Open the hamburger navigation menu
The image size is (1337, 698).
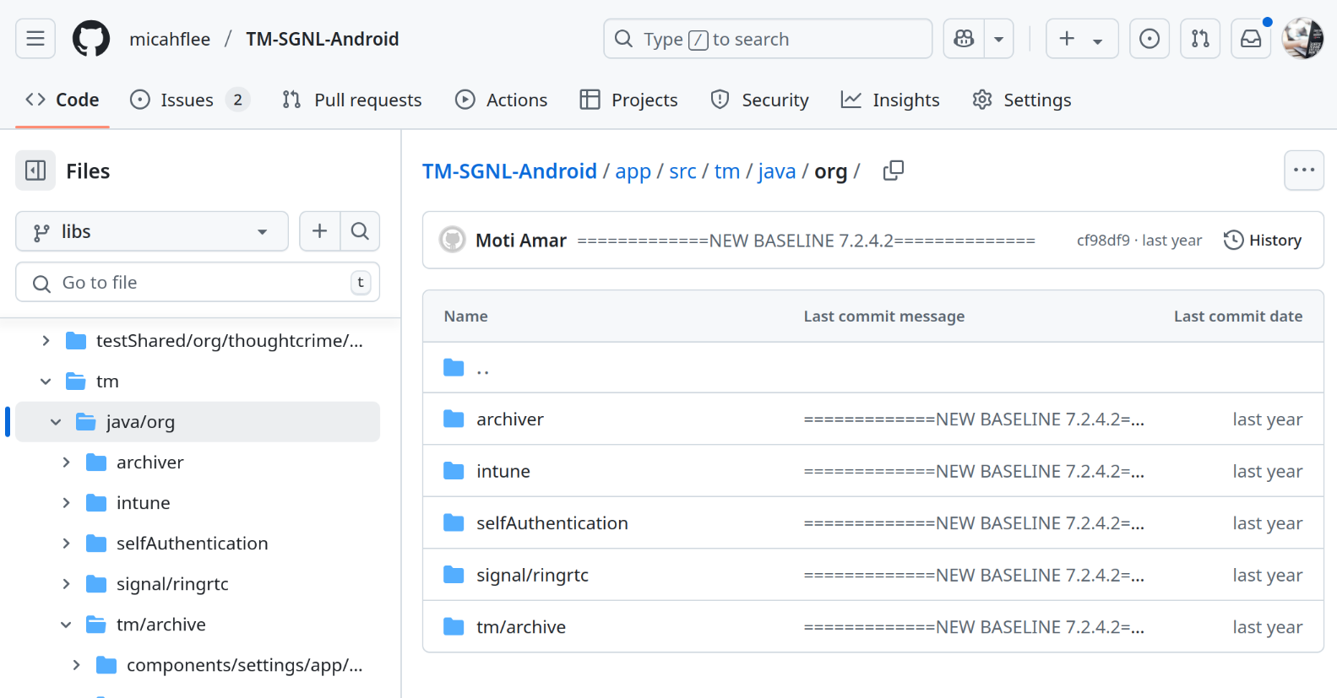tap(35, 39)
